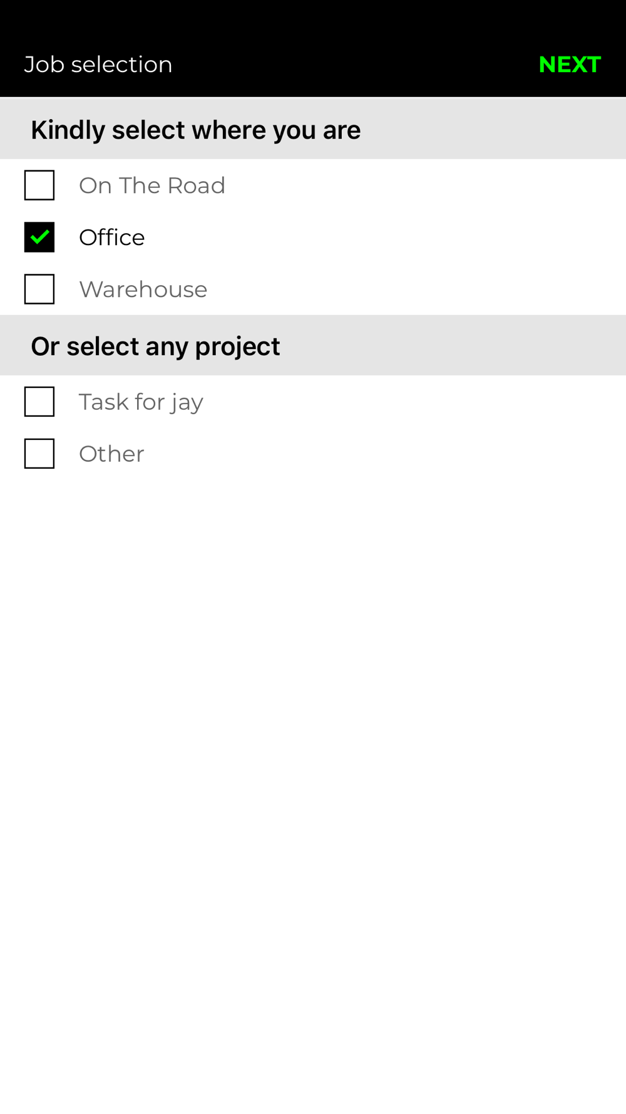Click empty row space right of On The Road
The height and width of the screenshot is (1114, 626).
[x=426, y=185]
